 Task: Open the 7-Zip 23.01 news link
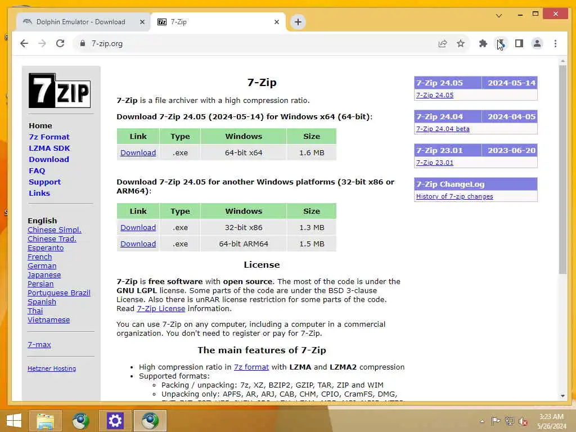(435, 163)
